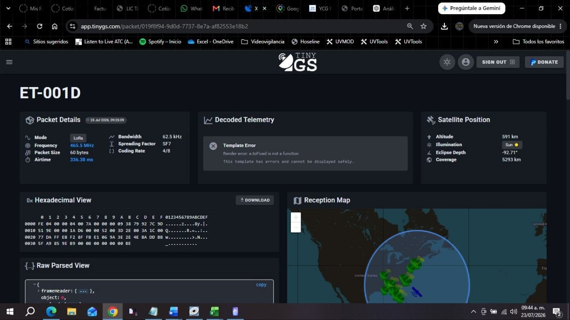
Task: Copy the raw parsed JSON
Action: (261, 284)
